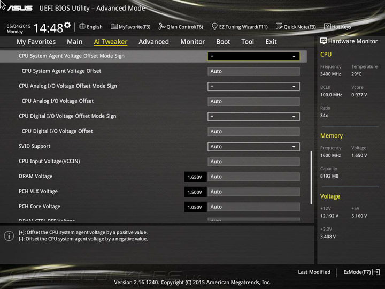Click the CPU Analog I/O Voltage Offset field
This screenshot has width=385, height=289.
point(253,102)
